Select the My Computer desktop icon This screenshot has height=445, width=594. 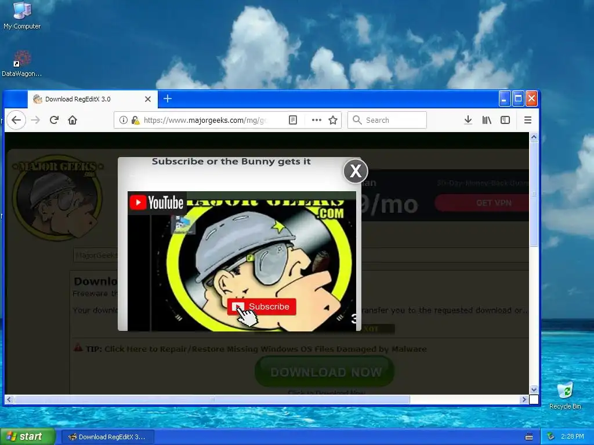(x=22, y=16)
